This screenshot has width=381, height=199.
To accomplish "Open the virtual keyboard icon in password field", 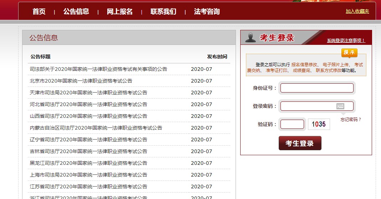I will [340, 106].
